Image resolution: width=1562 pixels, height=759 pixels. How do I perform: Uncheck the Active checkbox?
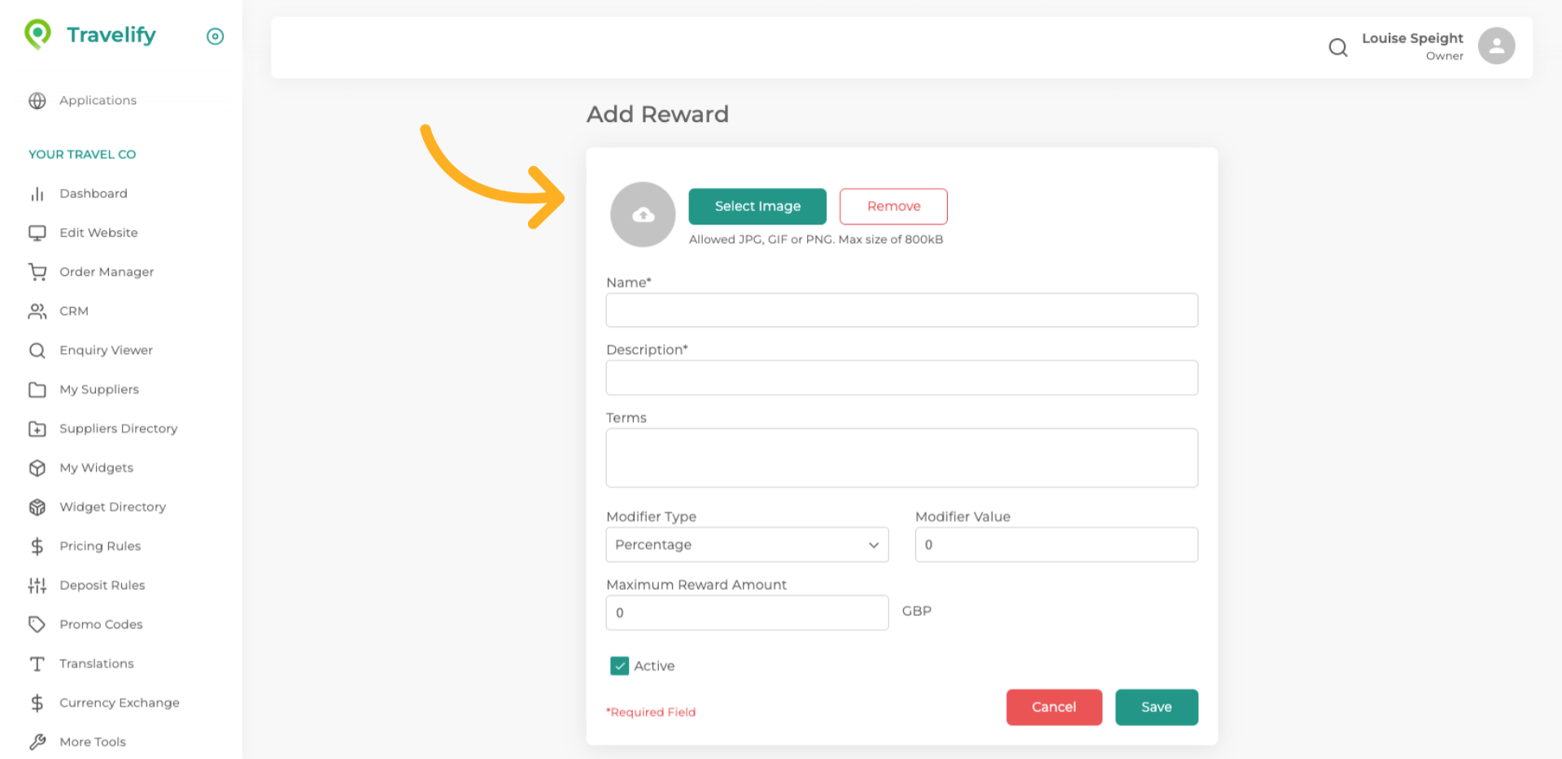tap(620, 666)
